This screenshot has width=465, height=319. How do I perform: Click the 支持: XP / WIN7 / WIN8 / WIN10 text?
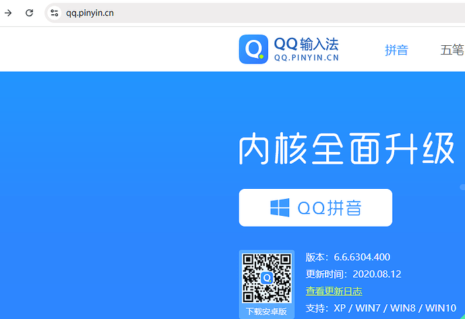[381, 308]
